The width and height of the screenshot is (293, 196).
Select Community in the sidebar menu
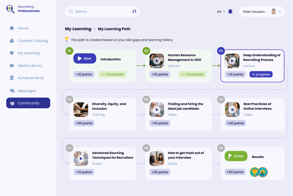[x=28, y=103]
